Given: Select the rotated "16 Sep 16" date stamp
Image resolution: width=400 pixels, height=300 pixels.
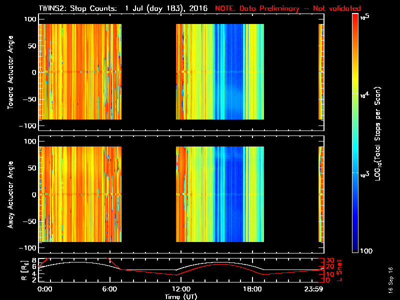Looking at the screenshot, I should click(390, 280).
